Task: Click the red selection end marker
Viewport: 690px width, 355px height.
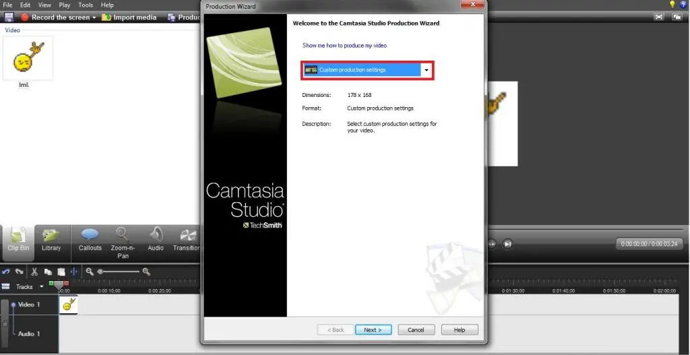Action: pyautogui.click(x=67, y=284)
